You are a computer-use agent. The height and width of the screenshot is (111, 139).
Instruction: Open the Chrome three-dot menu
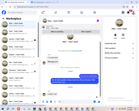136,7
